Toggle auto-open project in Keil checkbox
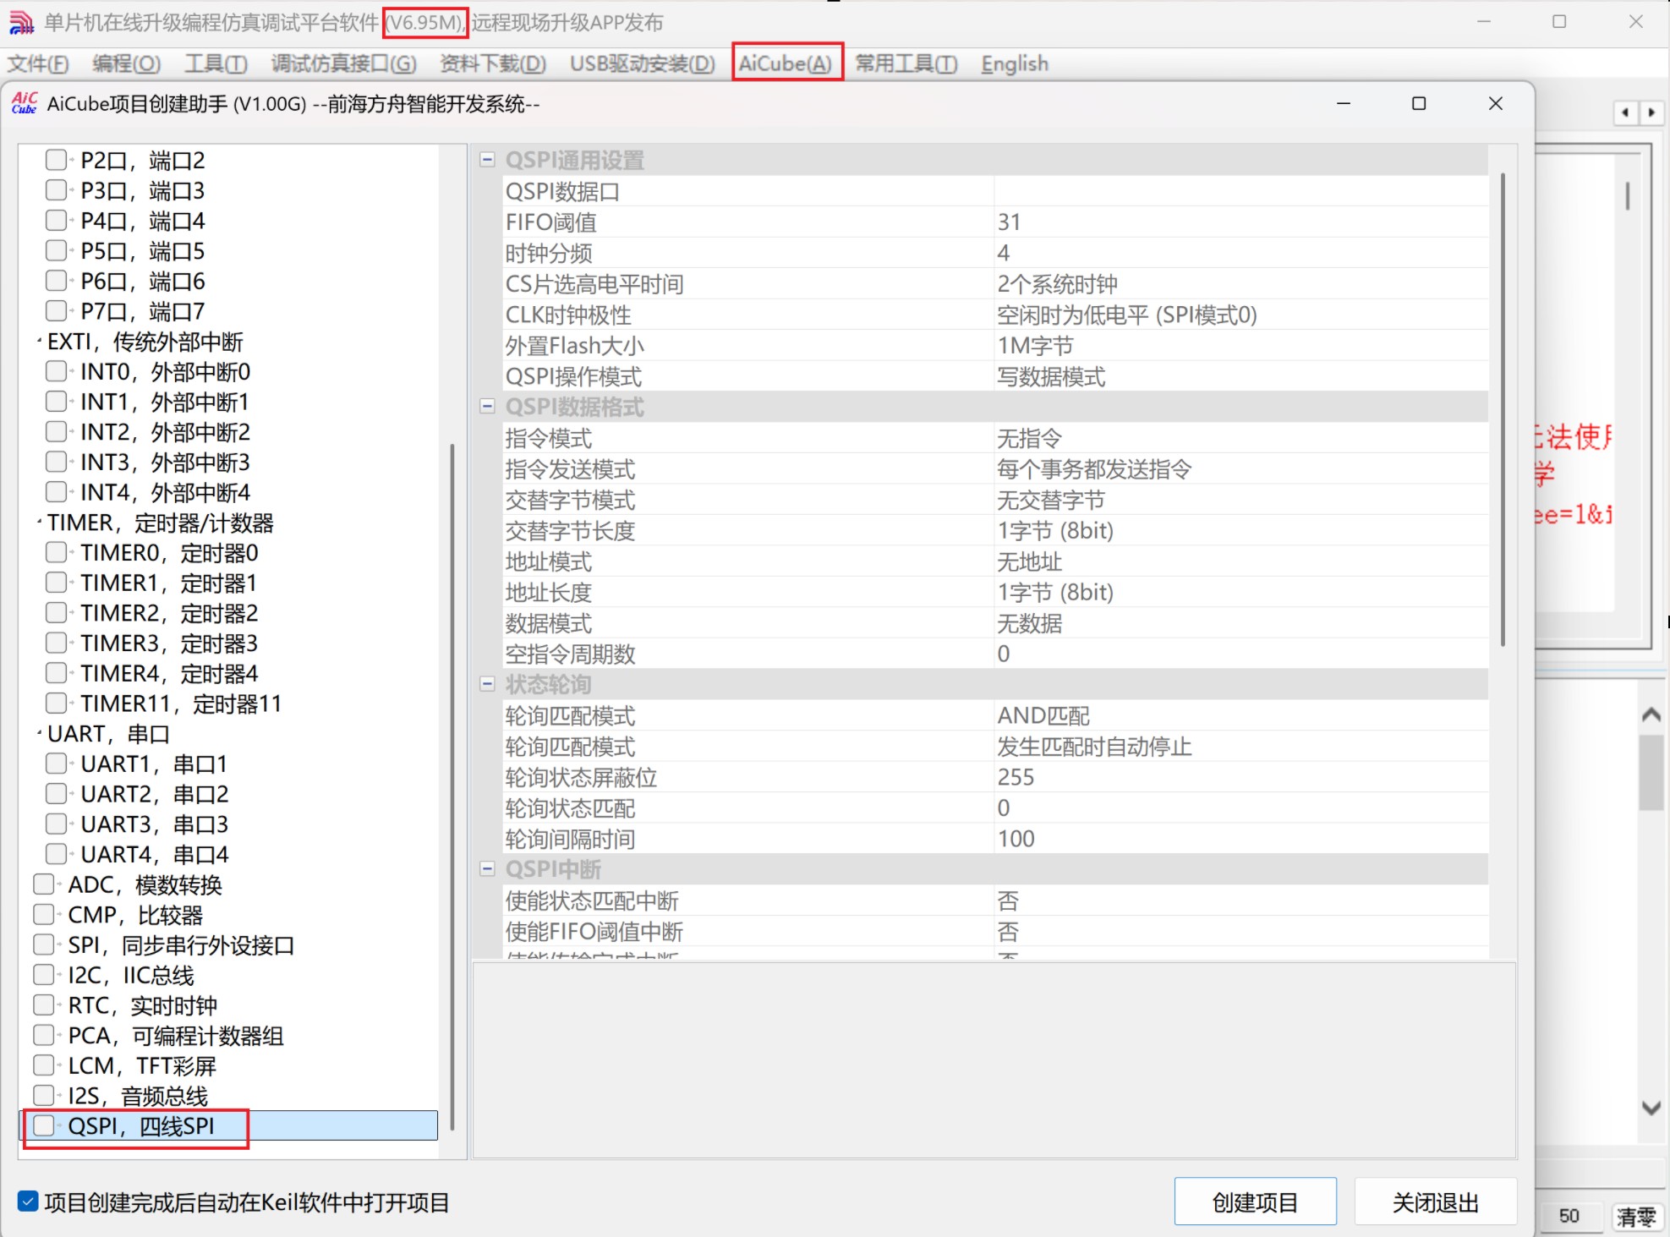 (28, 1201)
